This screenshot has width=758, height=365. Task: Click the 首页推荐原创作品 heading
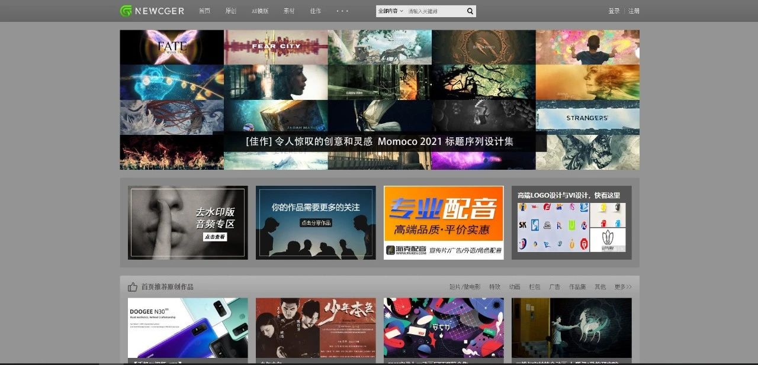(167, 287)
